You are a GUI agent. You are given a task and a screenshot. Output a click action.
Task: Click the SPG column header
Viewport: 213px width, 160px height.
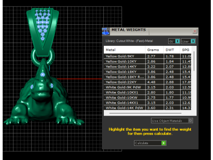click(186, 50)
